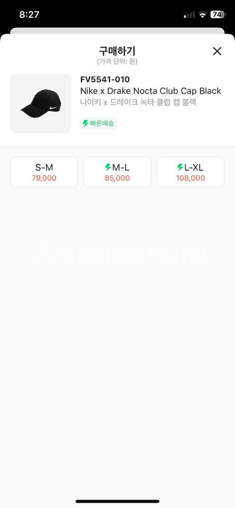The width and height of the screenshot is (235, 508).
Task: Tap the battery indicator showing 74
Action: point(218,14)
